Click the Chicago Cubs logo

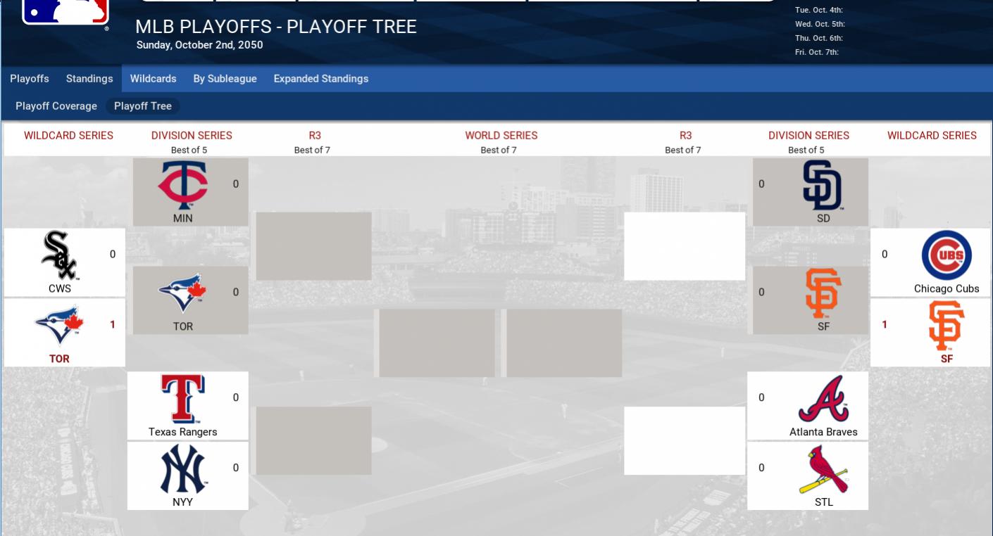pos(947,255)
